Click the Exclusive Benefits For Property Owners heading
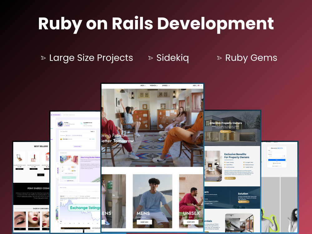 pos(236,156)
